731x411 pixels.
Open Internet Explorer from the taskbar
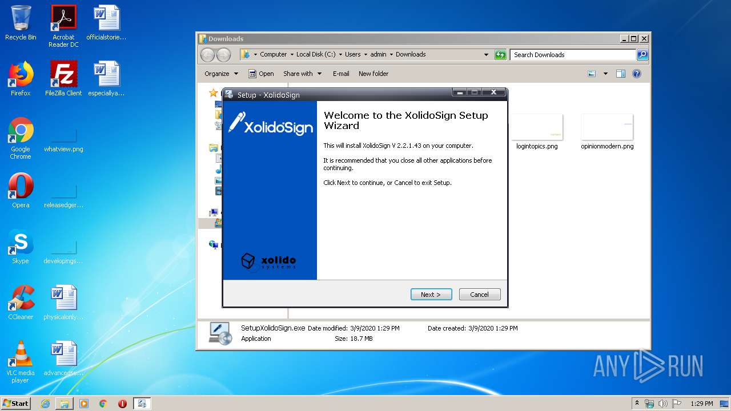(45, 404)
